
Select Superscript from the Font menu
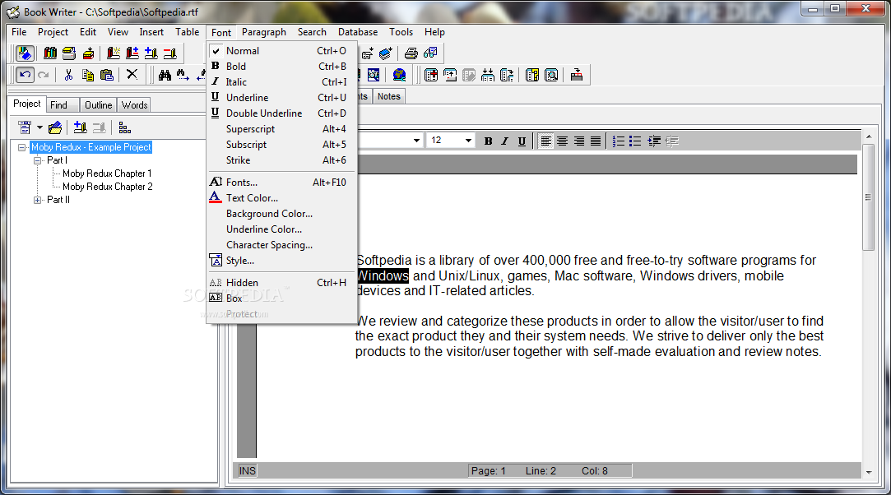[x=282, y=129]
